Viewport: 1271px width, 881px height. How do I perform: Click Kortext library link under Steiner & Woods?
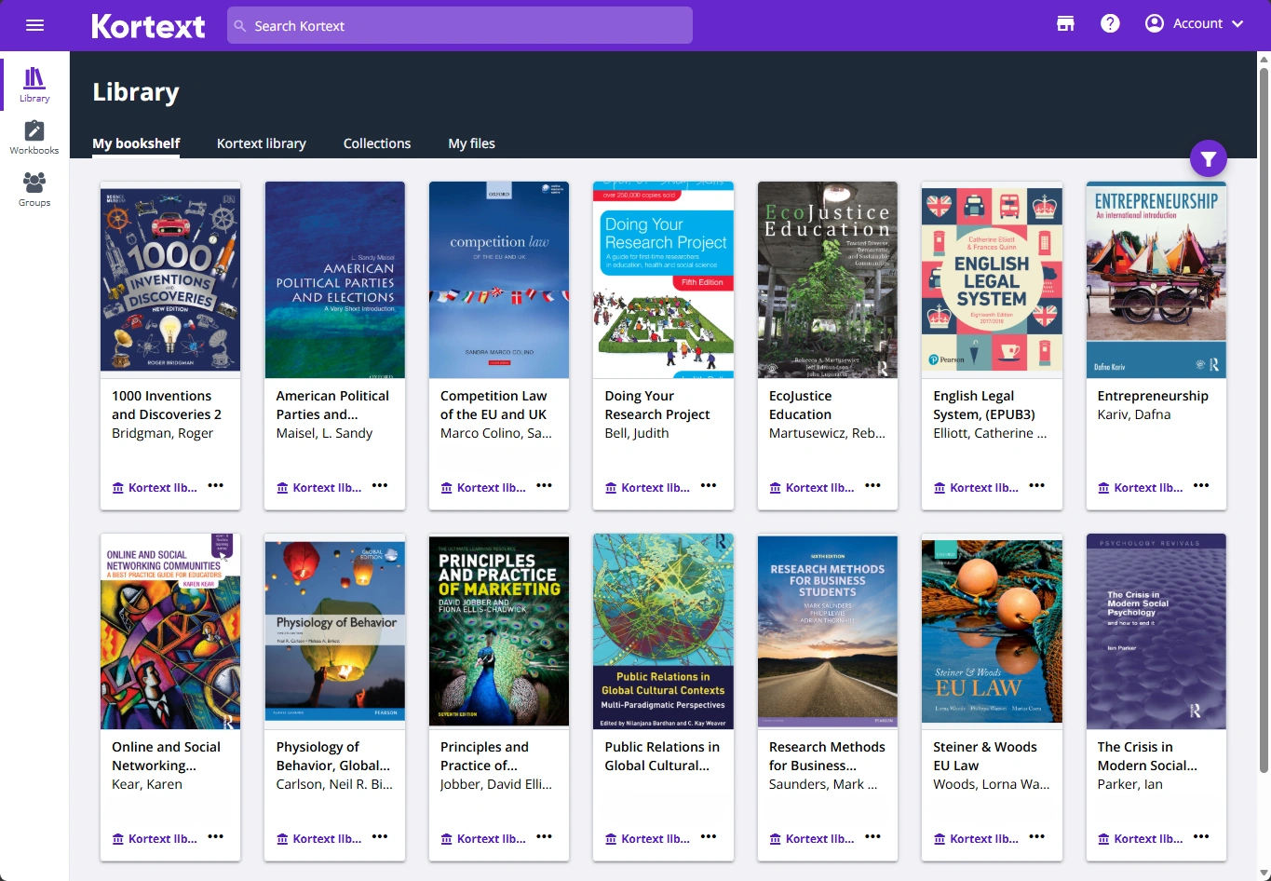(976, 839)
